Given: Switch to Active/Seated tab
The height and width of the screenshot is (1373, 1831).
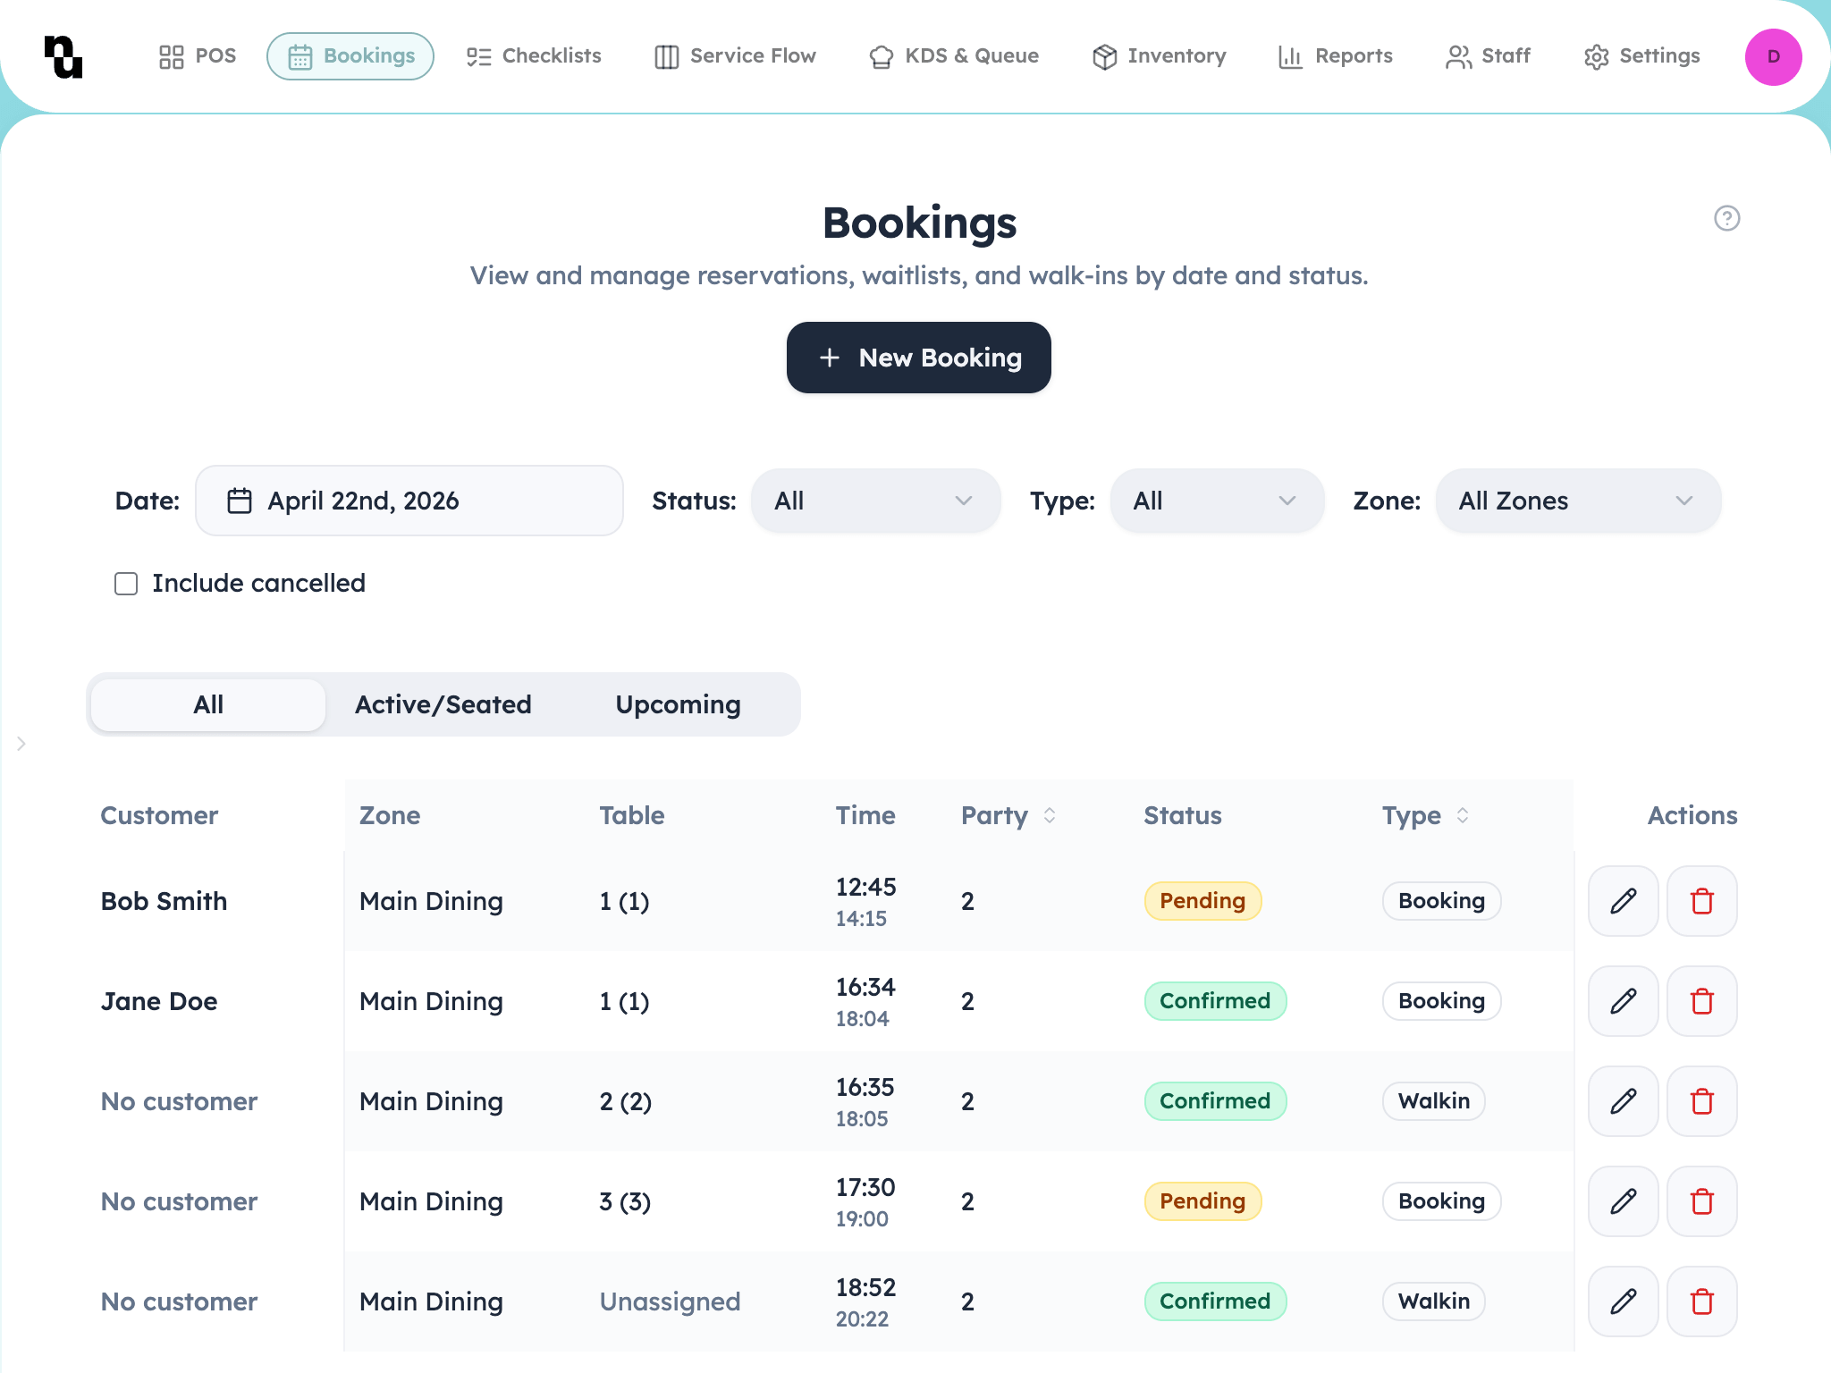Looking at the screenshot, I should pyautogui.click(x=443, y=704).
